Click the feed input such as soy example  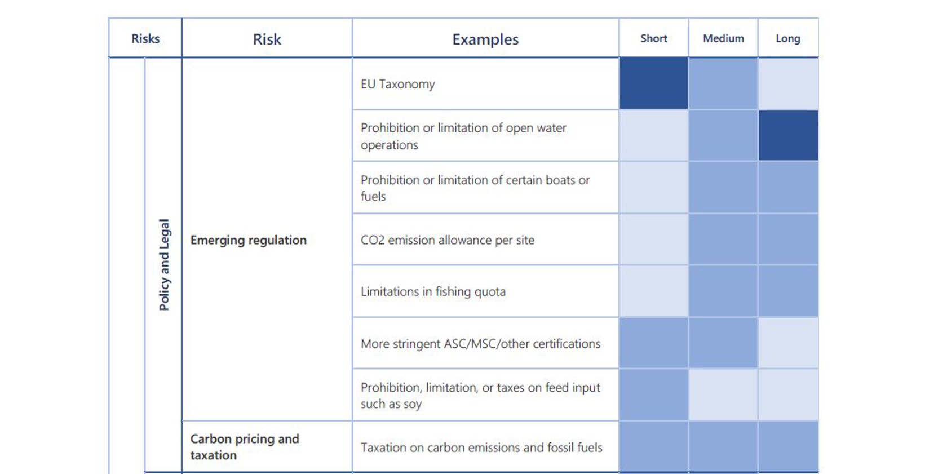point(480,395)
